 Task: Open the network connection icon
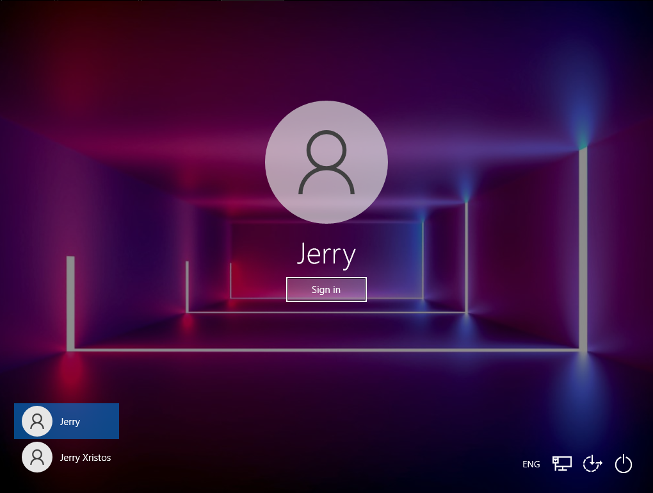(x=562, y=464)
